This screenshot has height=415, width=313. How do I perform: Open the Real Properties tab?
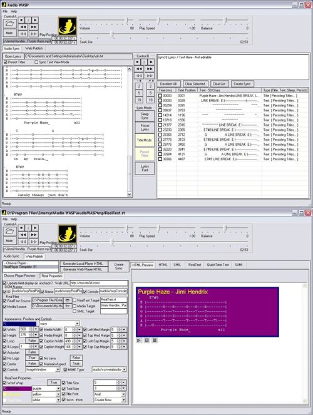click(52, 276)
